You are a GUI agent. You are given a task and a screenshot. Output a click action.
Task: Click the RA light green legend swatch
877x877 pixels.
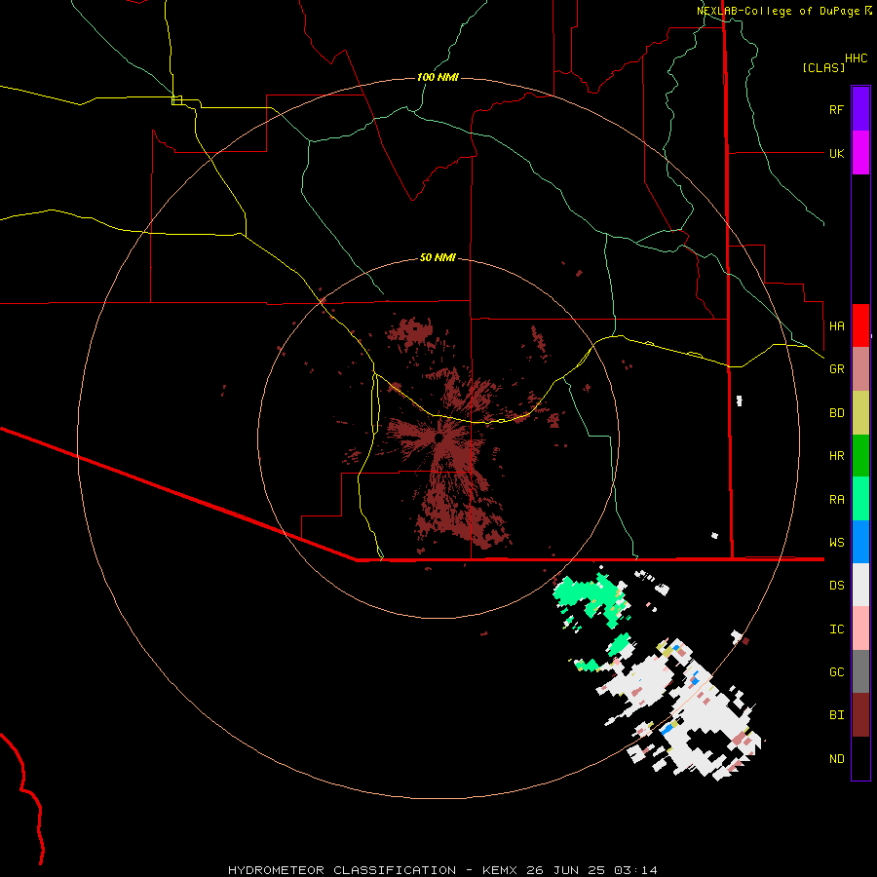coord(860,499)
